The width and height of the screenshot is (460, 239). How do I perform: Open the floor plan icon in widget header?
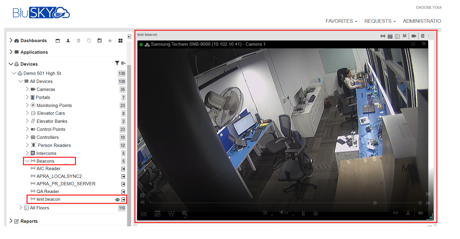click(397, 36)
